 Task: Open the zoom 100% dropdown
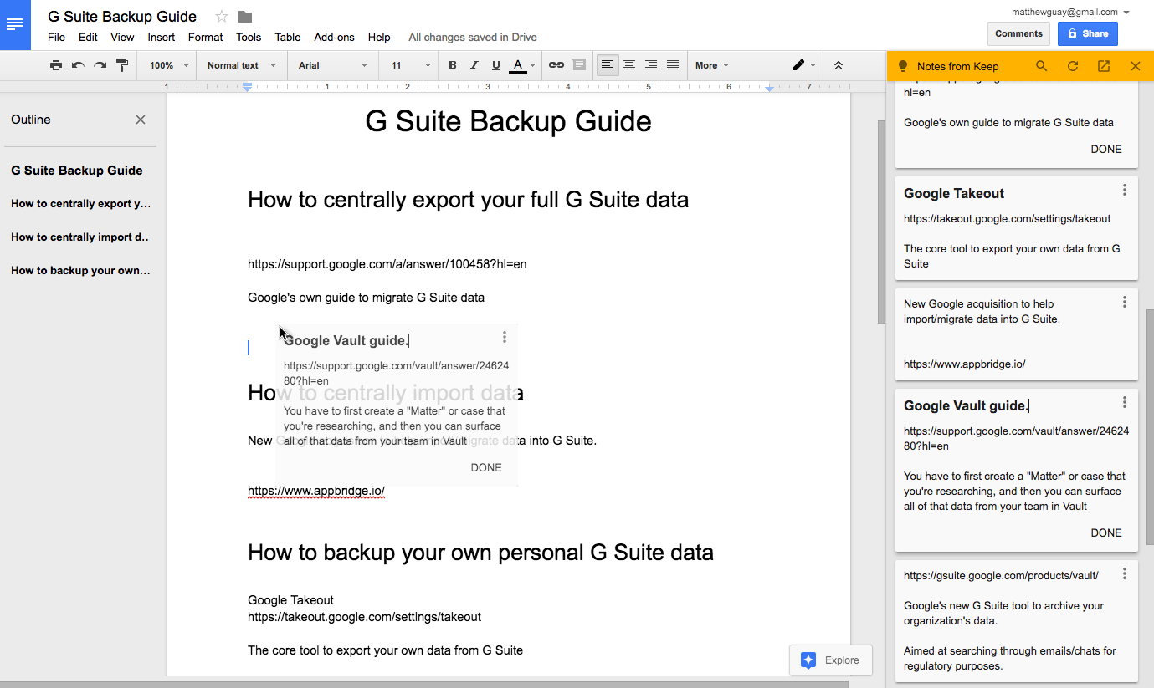pos(169,65)
